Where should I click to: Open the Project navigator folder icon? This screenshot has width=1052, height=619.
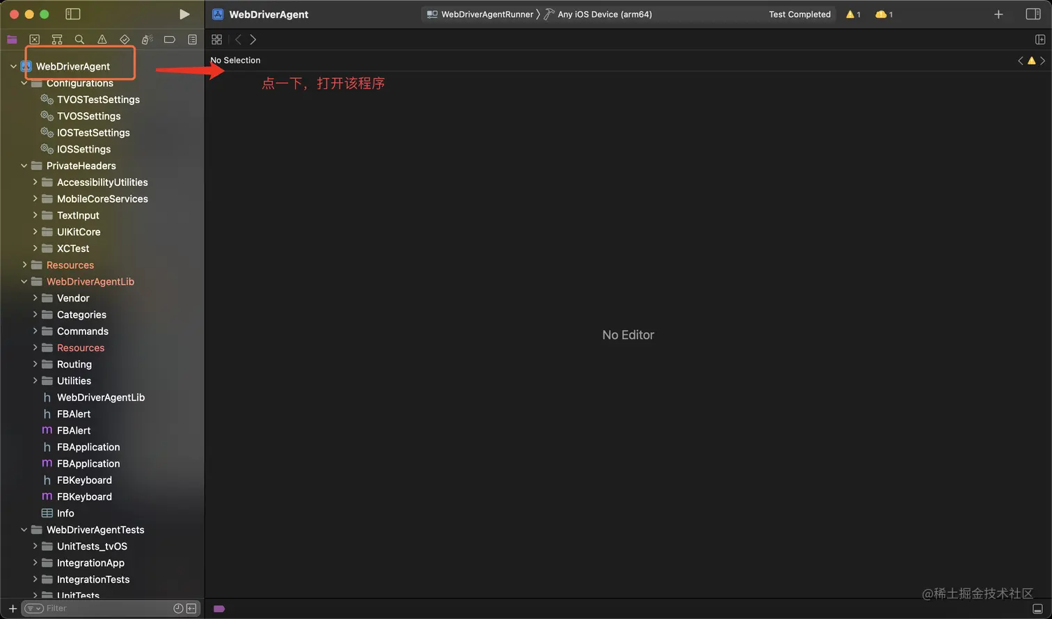click(12, 40)
